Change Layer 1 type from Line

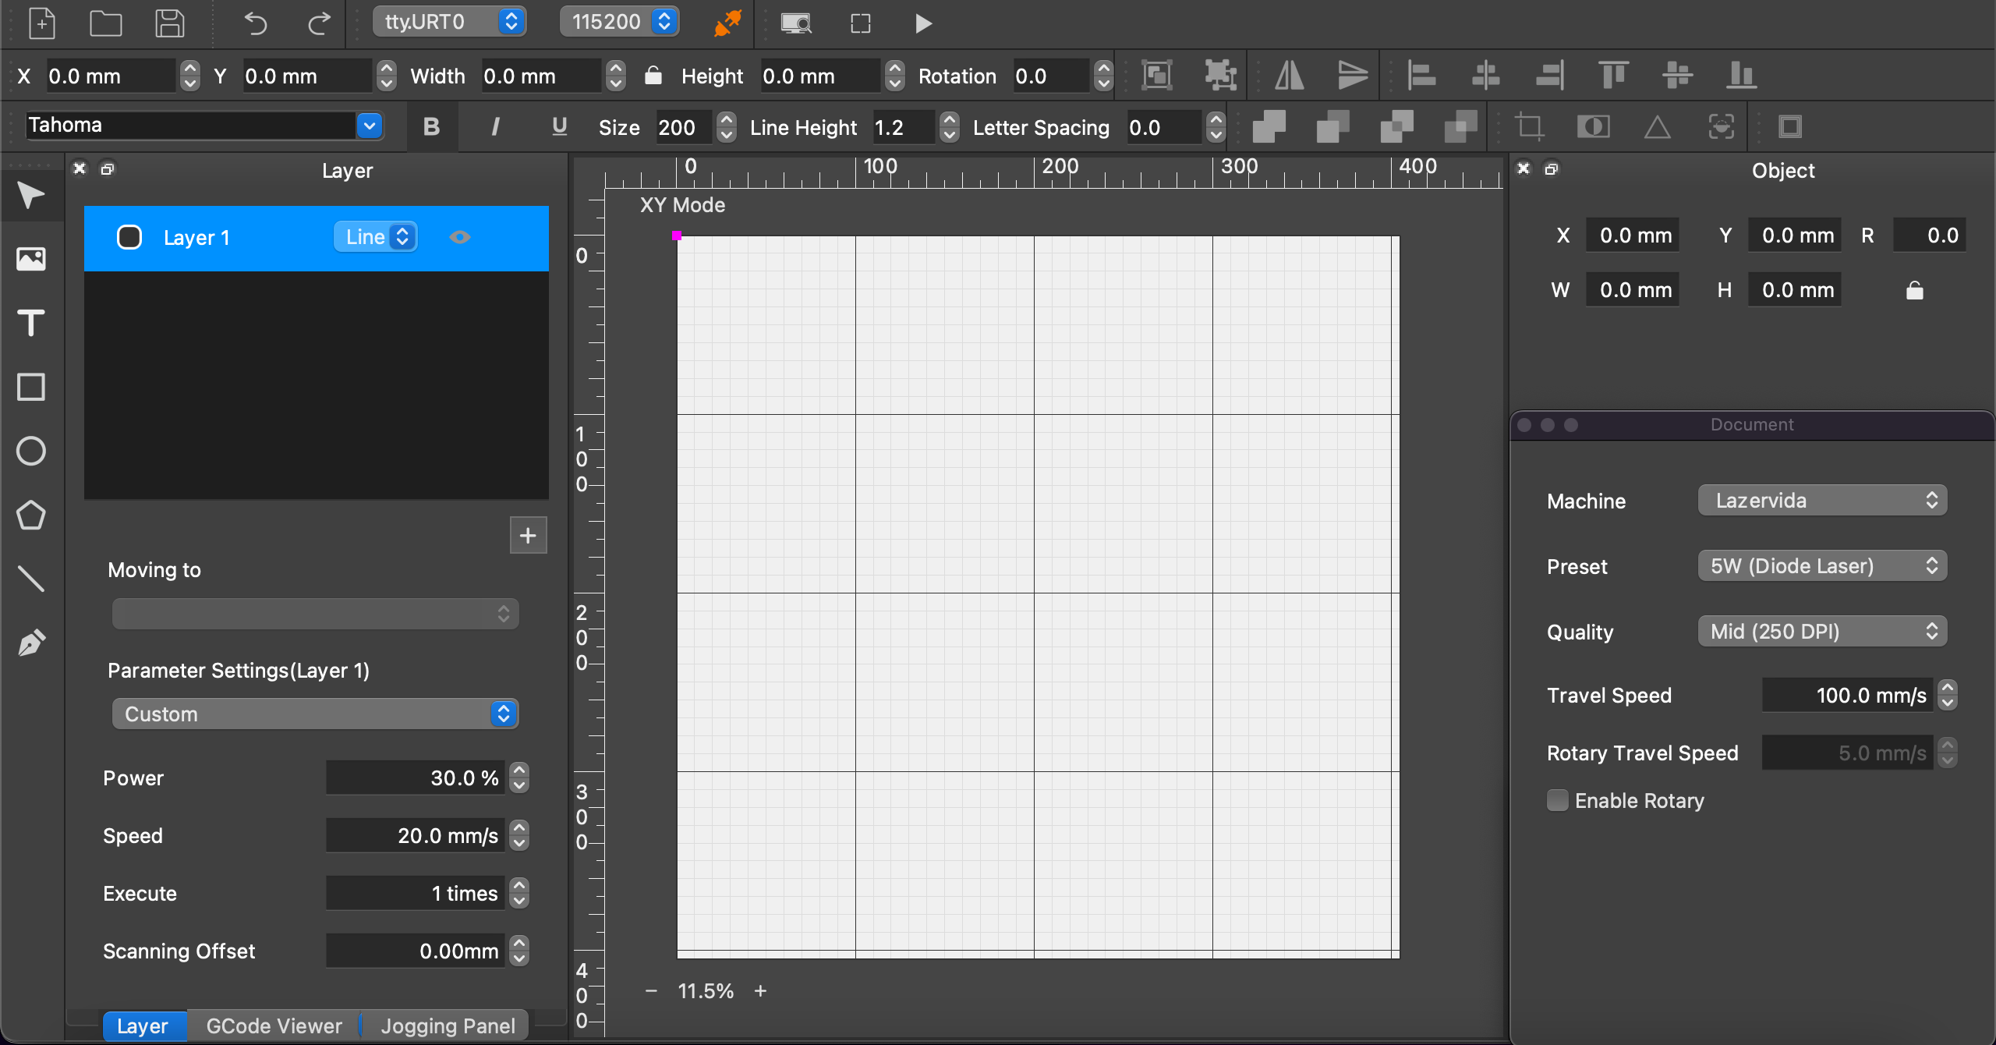376,237
